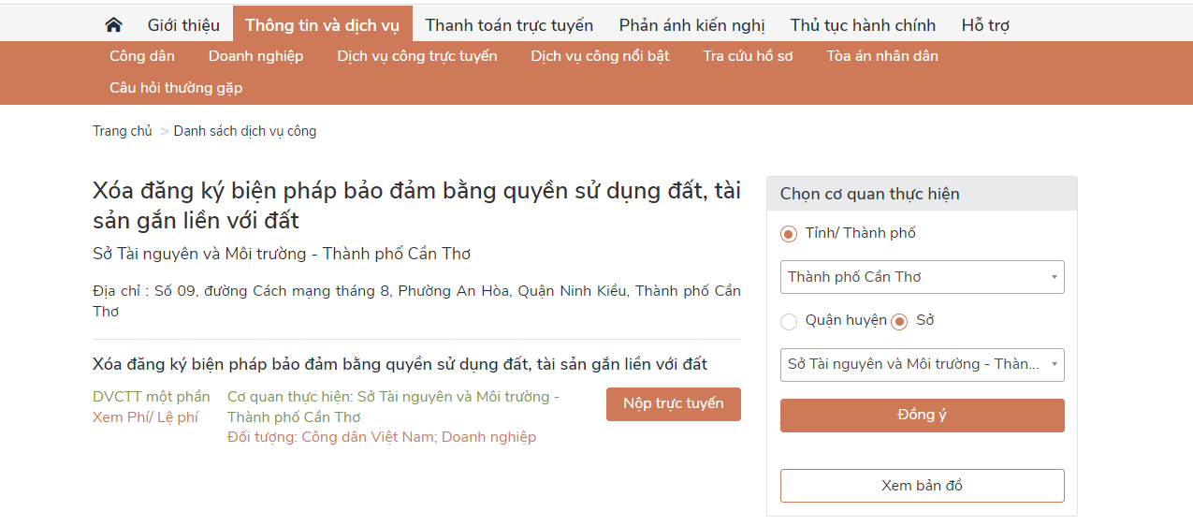This screenshot has height=526, width=1193.
Task: Open Câu hỏi thường gặp link
Action: (x=176, y=88)
